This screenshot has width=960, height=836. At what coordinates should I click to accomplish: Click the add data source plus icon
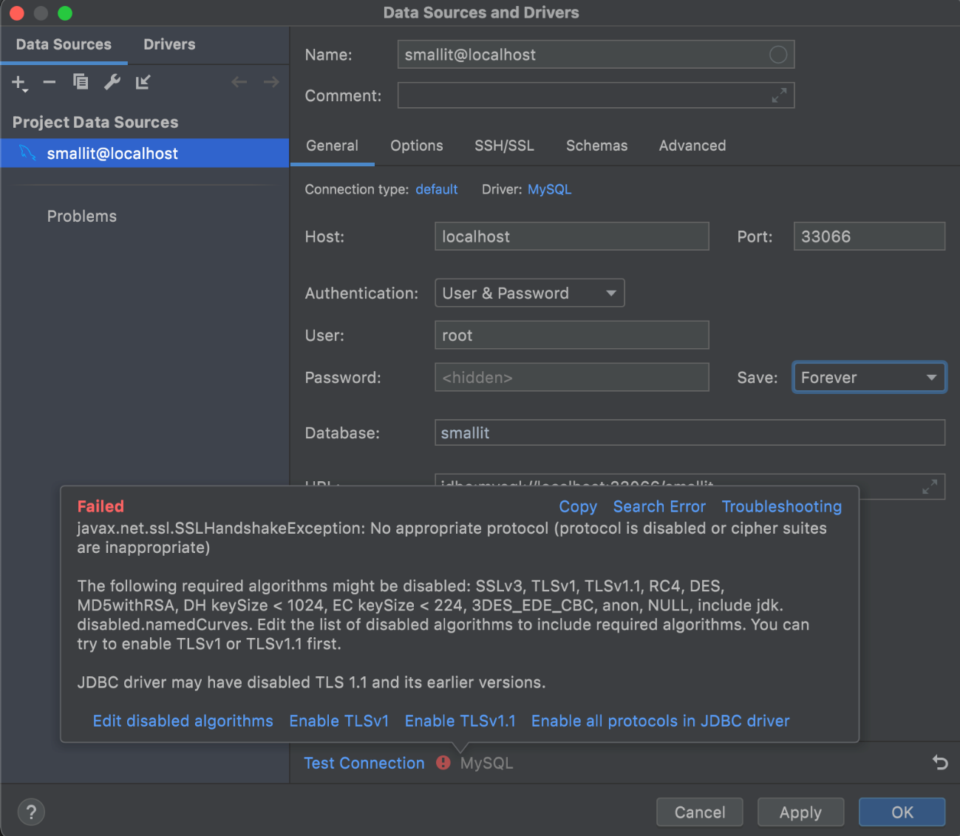(x=19, y=83)
